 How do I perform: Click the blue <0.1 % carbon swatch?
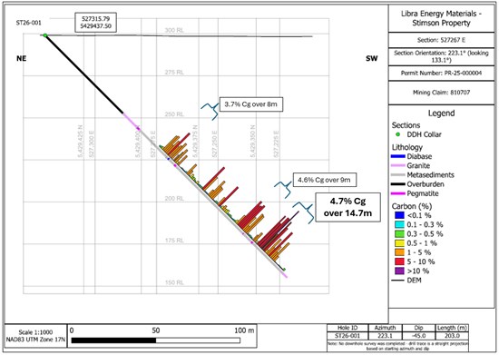point(399,215)
